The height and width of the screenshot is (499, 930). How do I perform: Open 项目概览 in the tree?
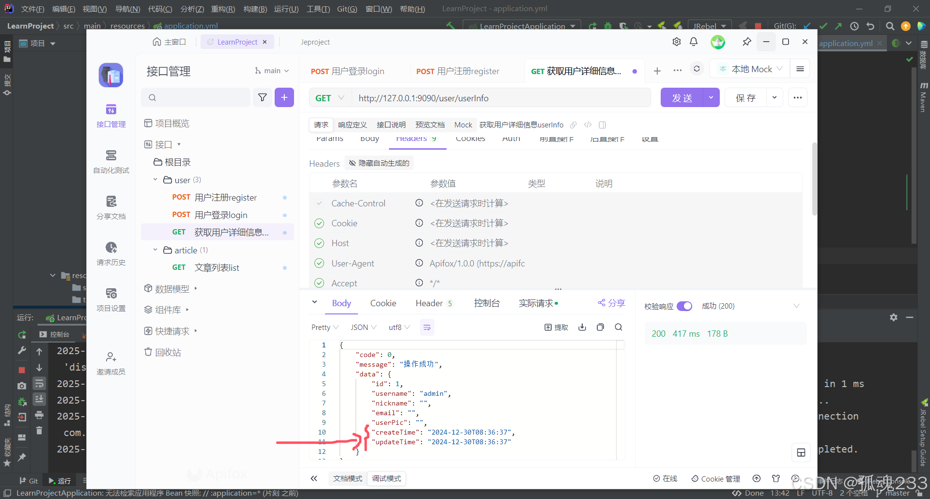pyautogui.click(x=167, y=123)
